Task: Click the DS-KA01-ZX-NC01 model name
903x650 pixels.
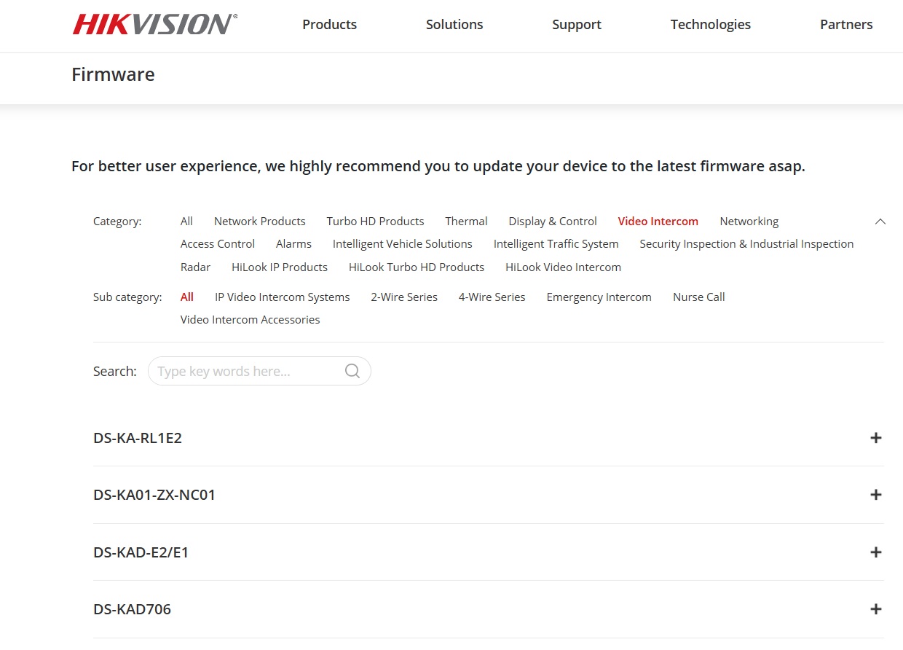Action: pos(154,495)
